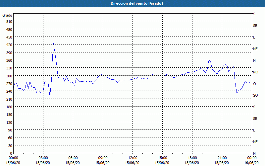Screen dimensions: 265x166
Task: Click the 'N' compass label level with 0
Action: pos(254,153)
